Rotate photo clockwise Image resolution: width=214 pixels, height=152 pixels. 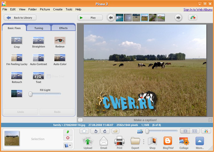105,131
